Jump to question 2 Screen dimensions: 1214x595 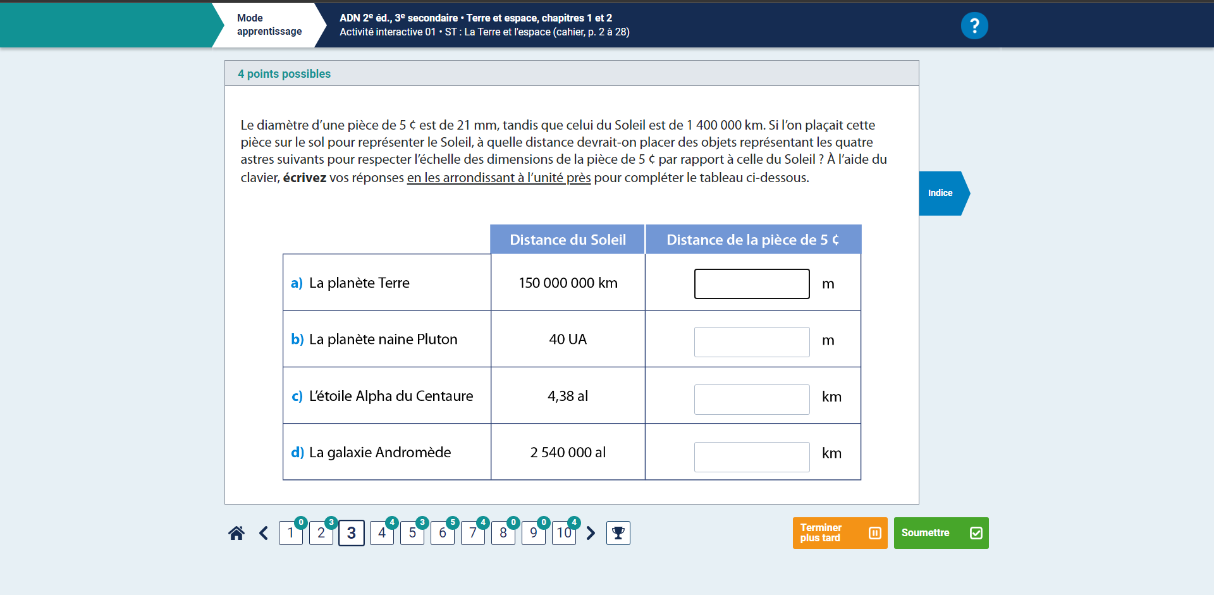click(x=321, y=533)
